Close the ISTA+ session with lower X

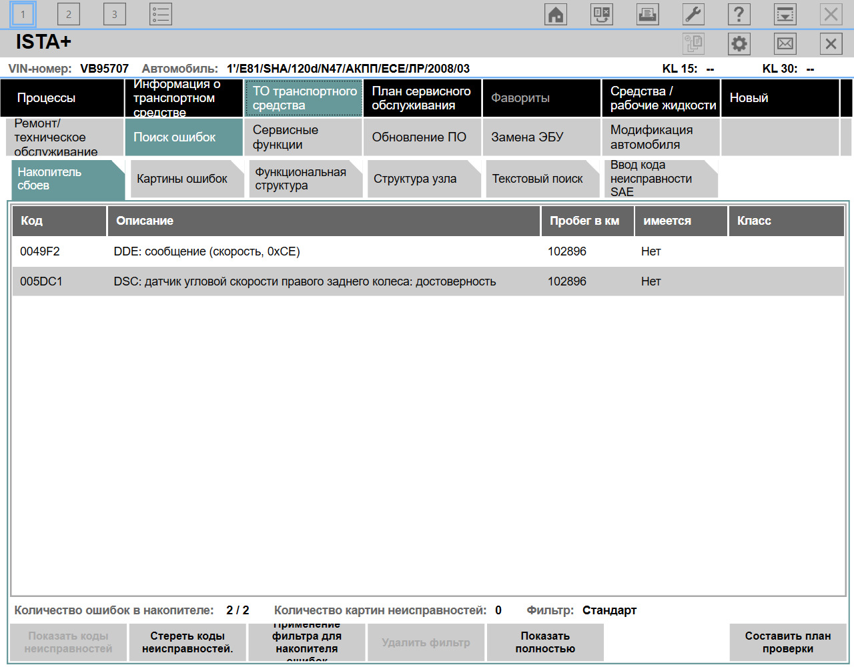[x=831, y=44]
